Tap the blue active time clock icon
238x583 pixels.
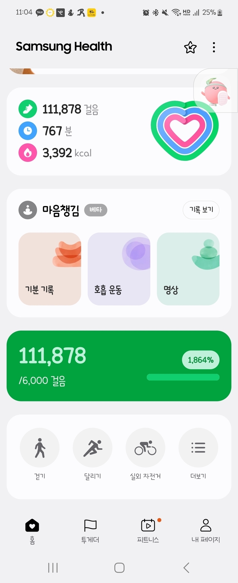point(28,131)
